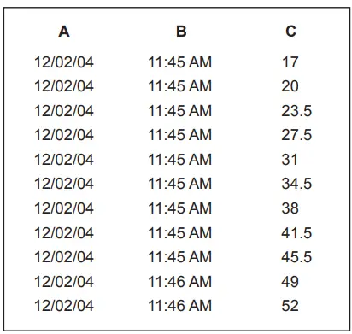Click the time cell beside value 17
Screen dimensions: 352x334
point(180,62)
